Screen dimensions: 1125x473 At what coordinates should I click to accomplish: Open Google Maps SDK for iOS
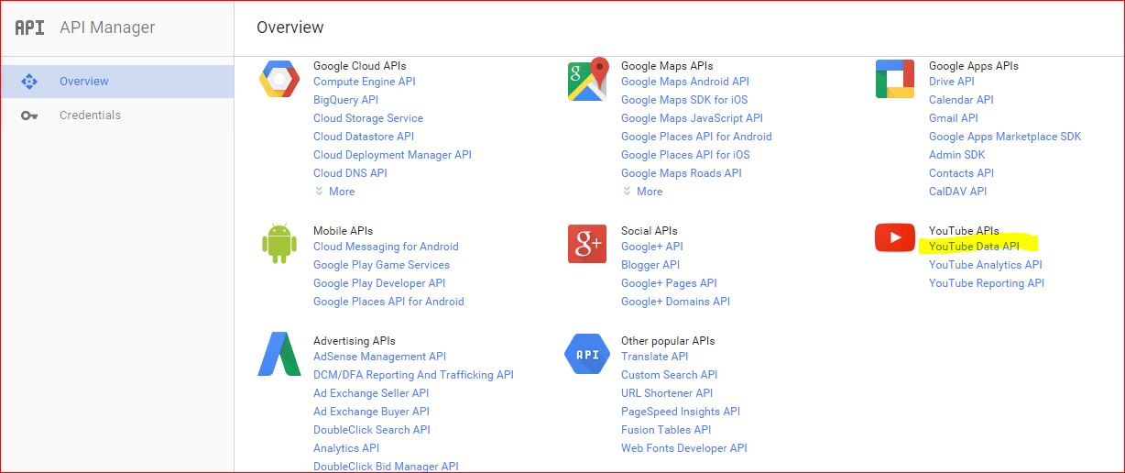click(684, 100)
